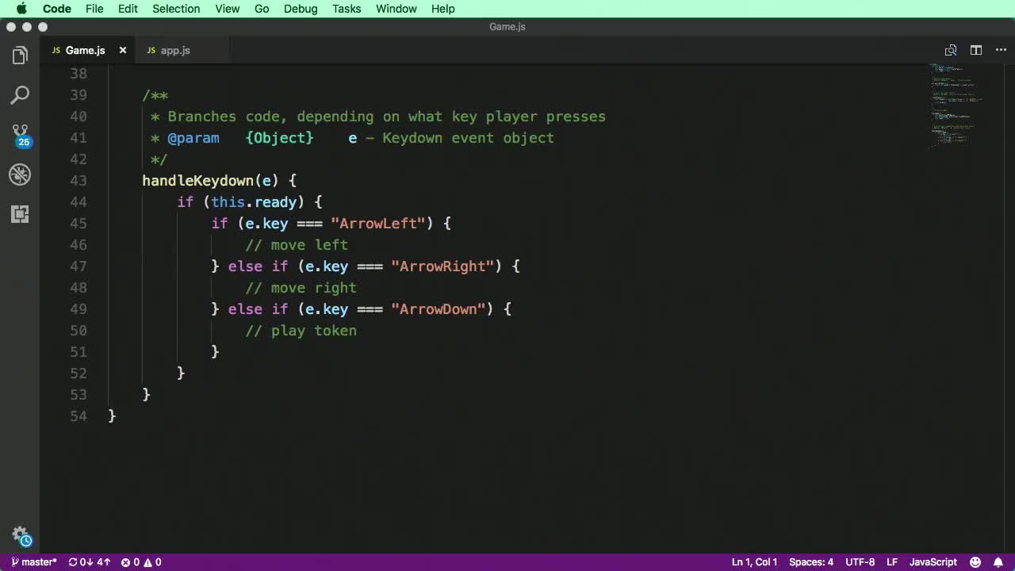Image resolution: width=1015 pixels, height=571 pixels.
Task: Change indentation via Spaces: 4
Action: 810,562
